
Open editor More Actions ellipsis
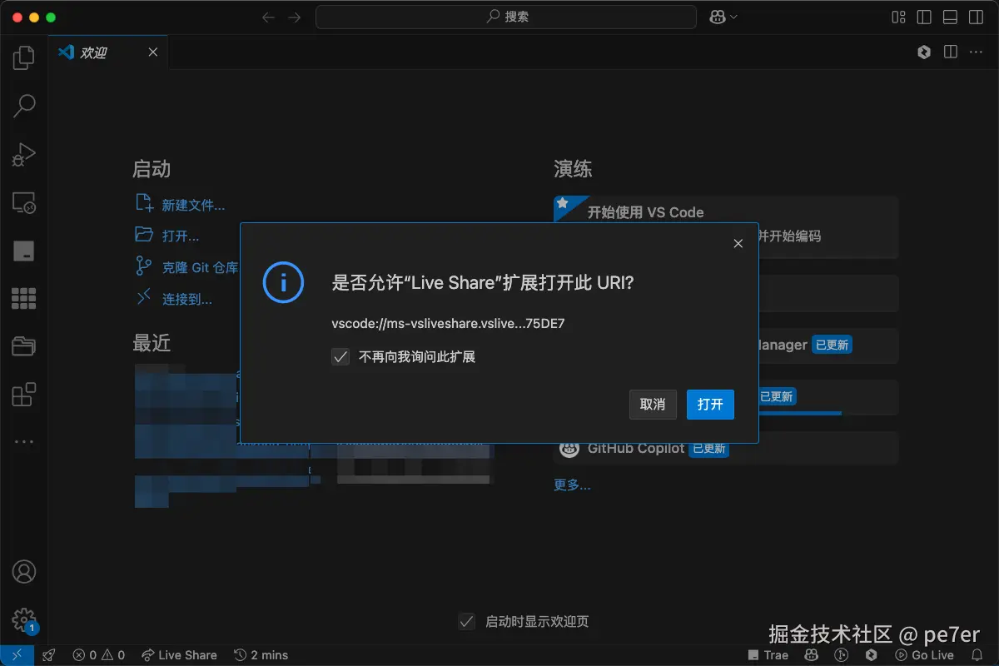coord(976,52)
